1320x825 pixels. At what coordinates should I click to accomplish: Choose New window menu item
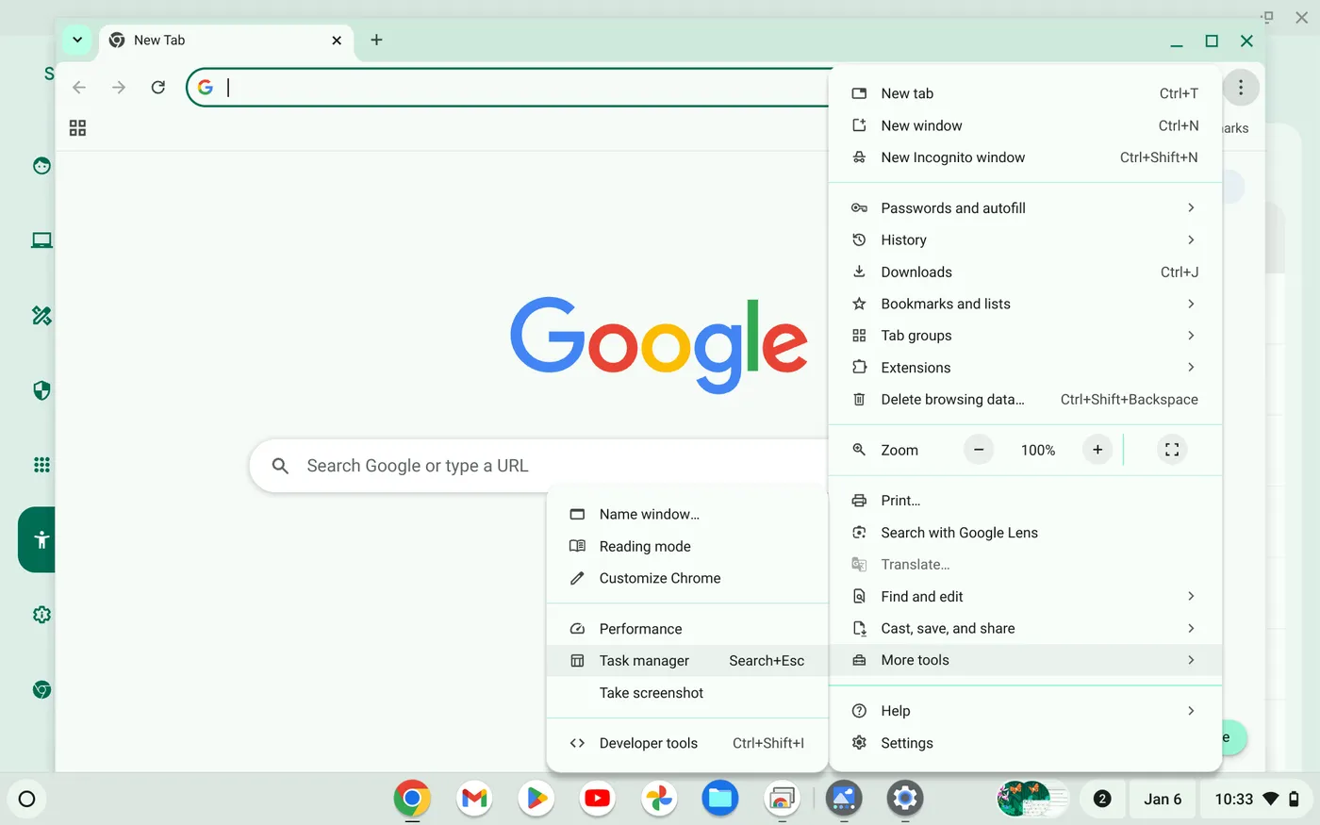(x=1025, y=125)
